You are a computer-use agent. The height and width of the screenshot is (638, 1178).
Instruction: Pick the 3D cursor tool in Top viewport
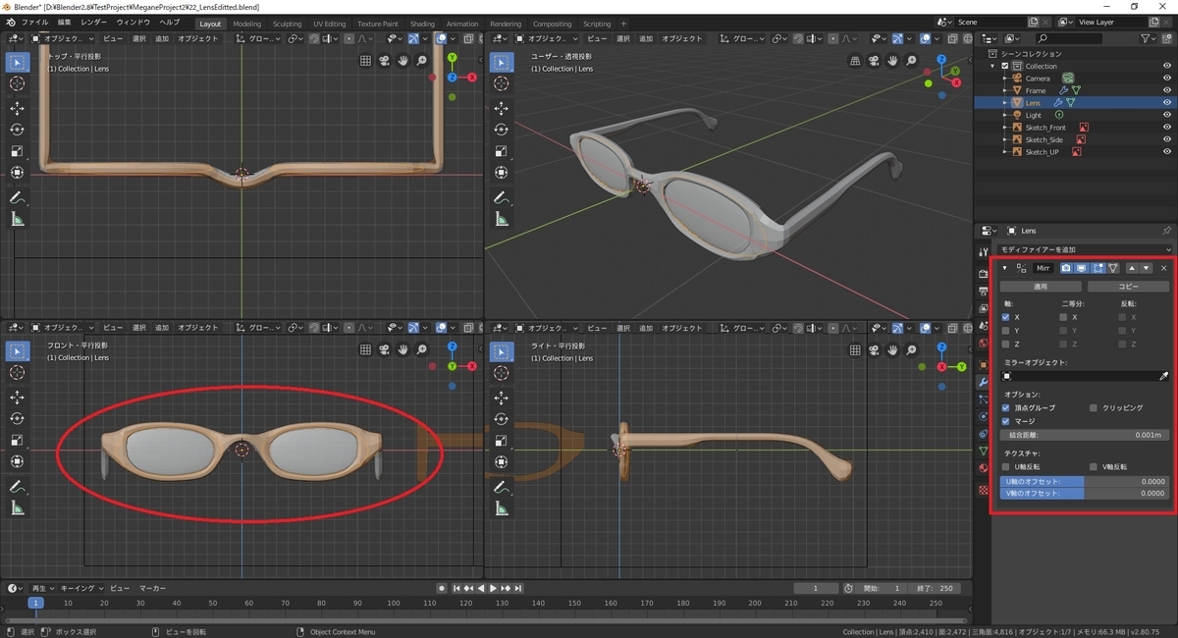point(18,83)
